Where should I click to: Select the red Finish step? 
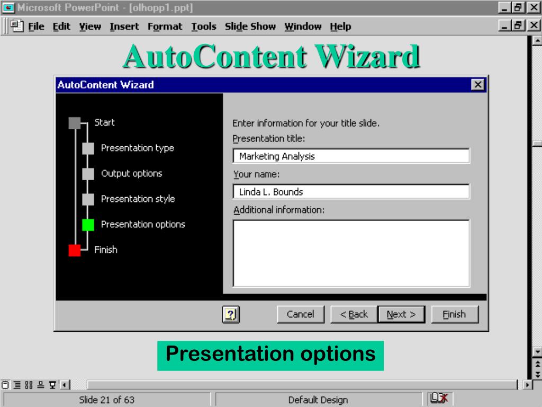coord(74,250)
